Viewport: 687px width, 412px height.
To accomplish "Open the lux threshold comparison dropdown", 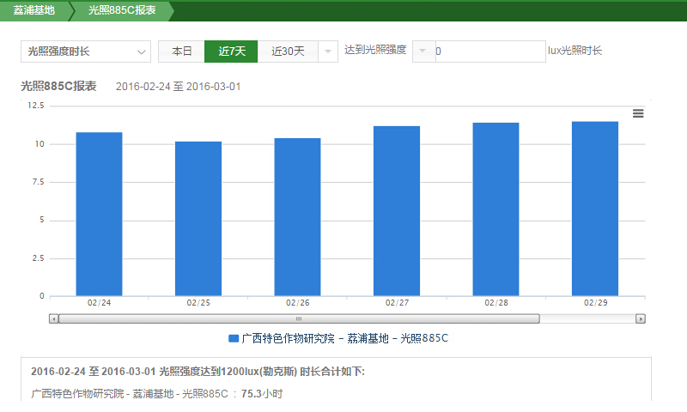I will click(x=423, y=51).
